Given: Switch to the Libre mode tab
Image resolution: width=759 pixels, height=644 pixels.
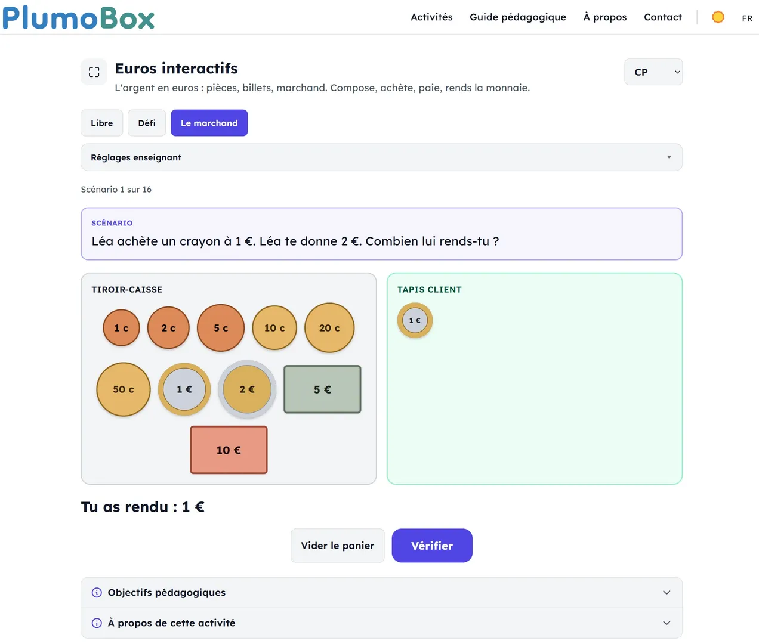Looking at the screenshot, I should 102,123.
